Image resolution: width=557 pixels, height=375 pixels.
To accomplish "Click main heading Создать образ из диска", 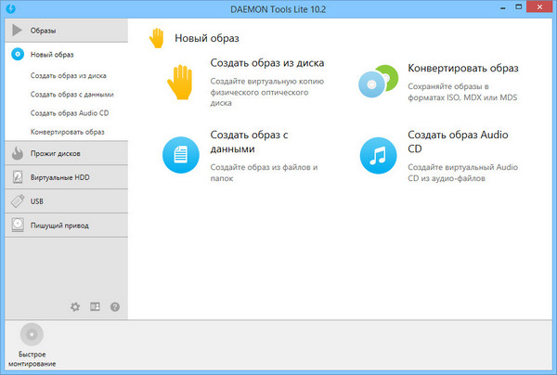I will click(x=267, y=63).
